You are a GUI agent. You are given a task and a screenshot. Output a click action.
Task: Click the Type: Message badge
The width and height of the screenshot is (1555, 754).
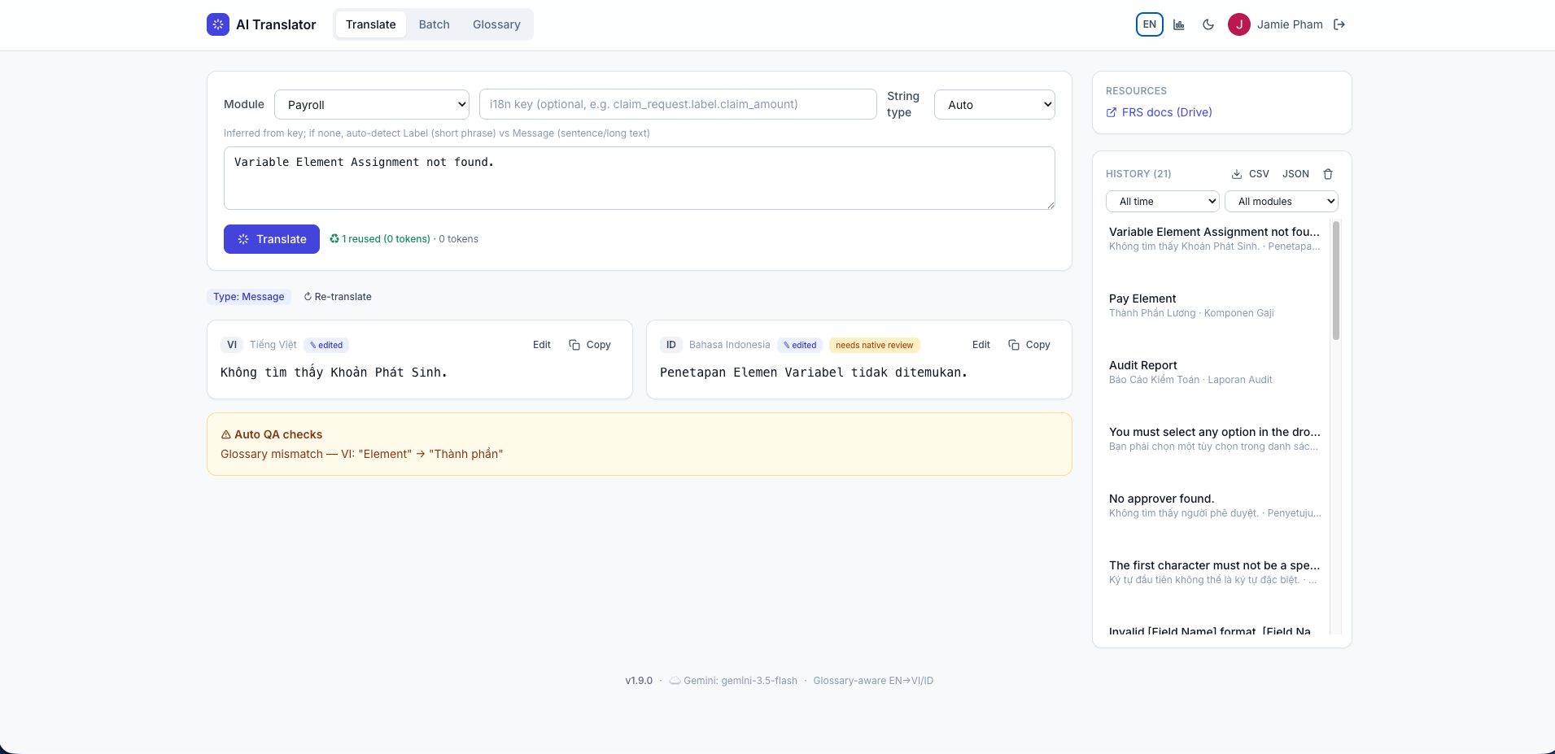click(x=249, y=297)
